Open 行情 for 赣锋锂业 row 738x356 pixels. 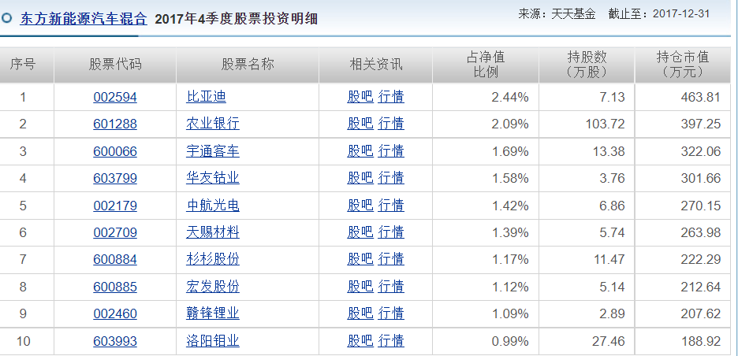click(x=391, y=313)
